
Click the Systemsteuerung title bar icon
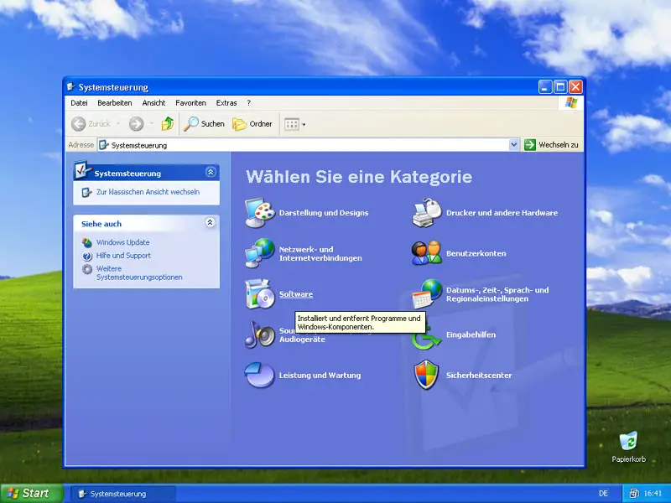(71, 87)
